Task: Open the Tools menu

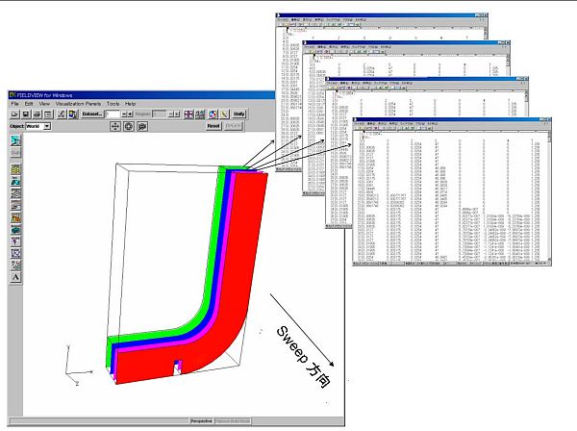Action: pyautogui.click(x=113, y=103)
